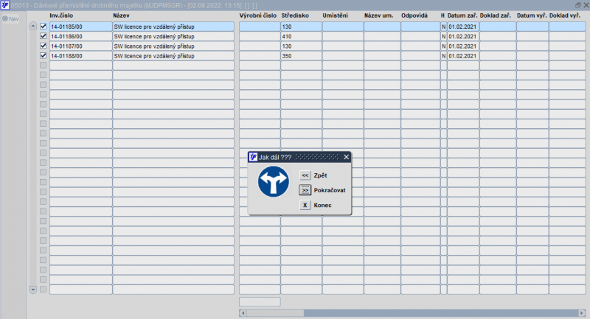
Task: Click inventory number 14-01186/00
Action: tap(81, 36)
